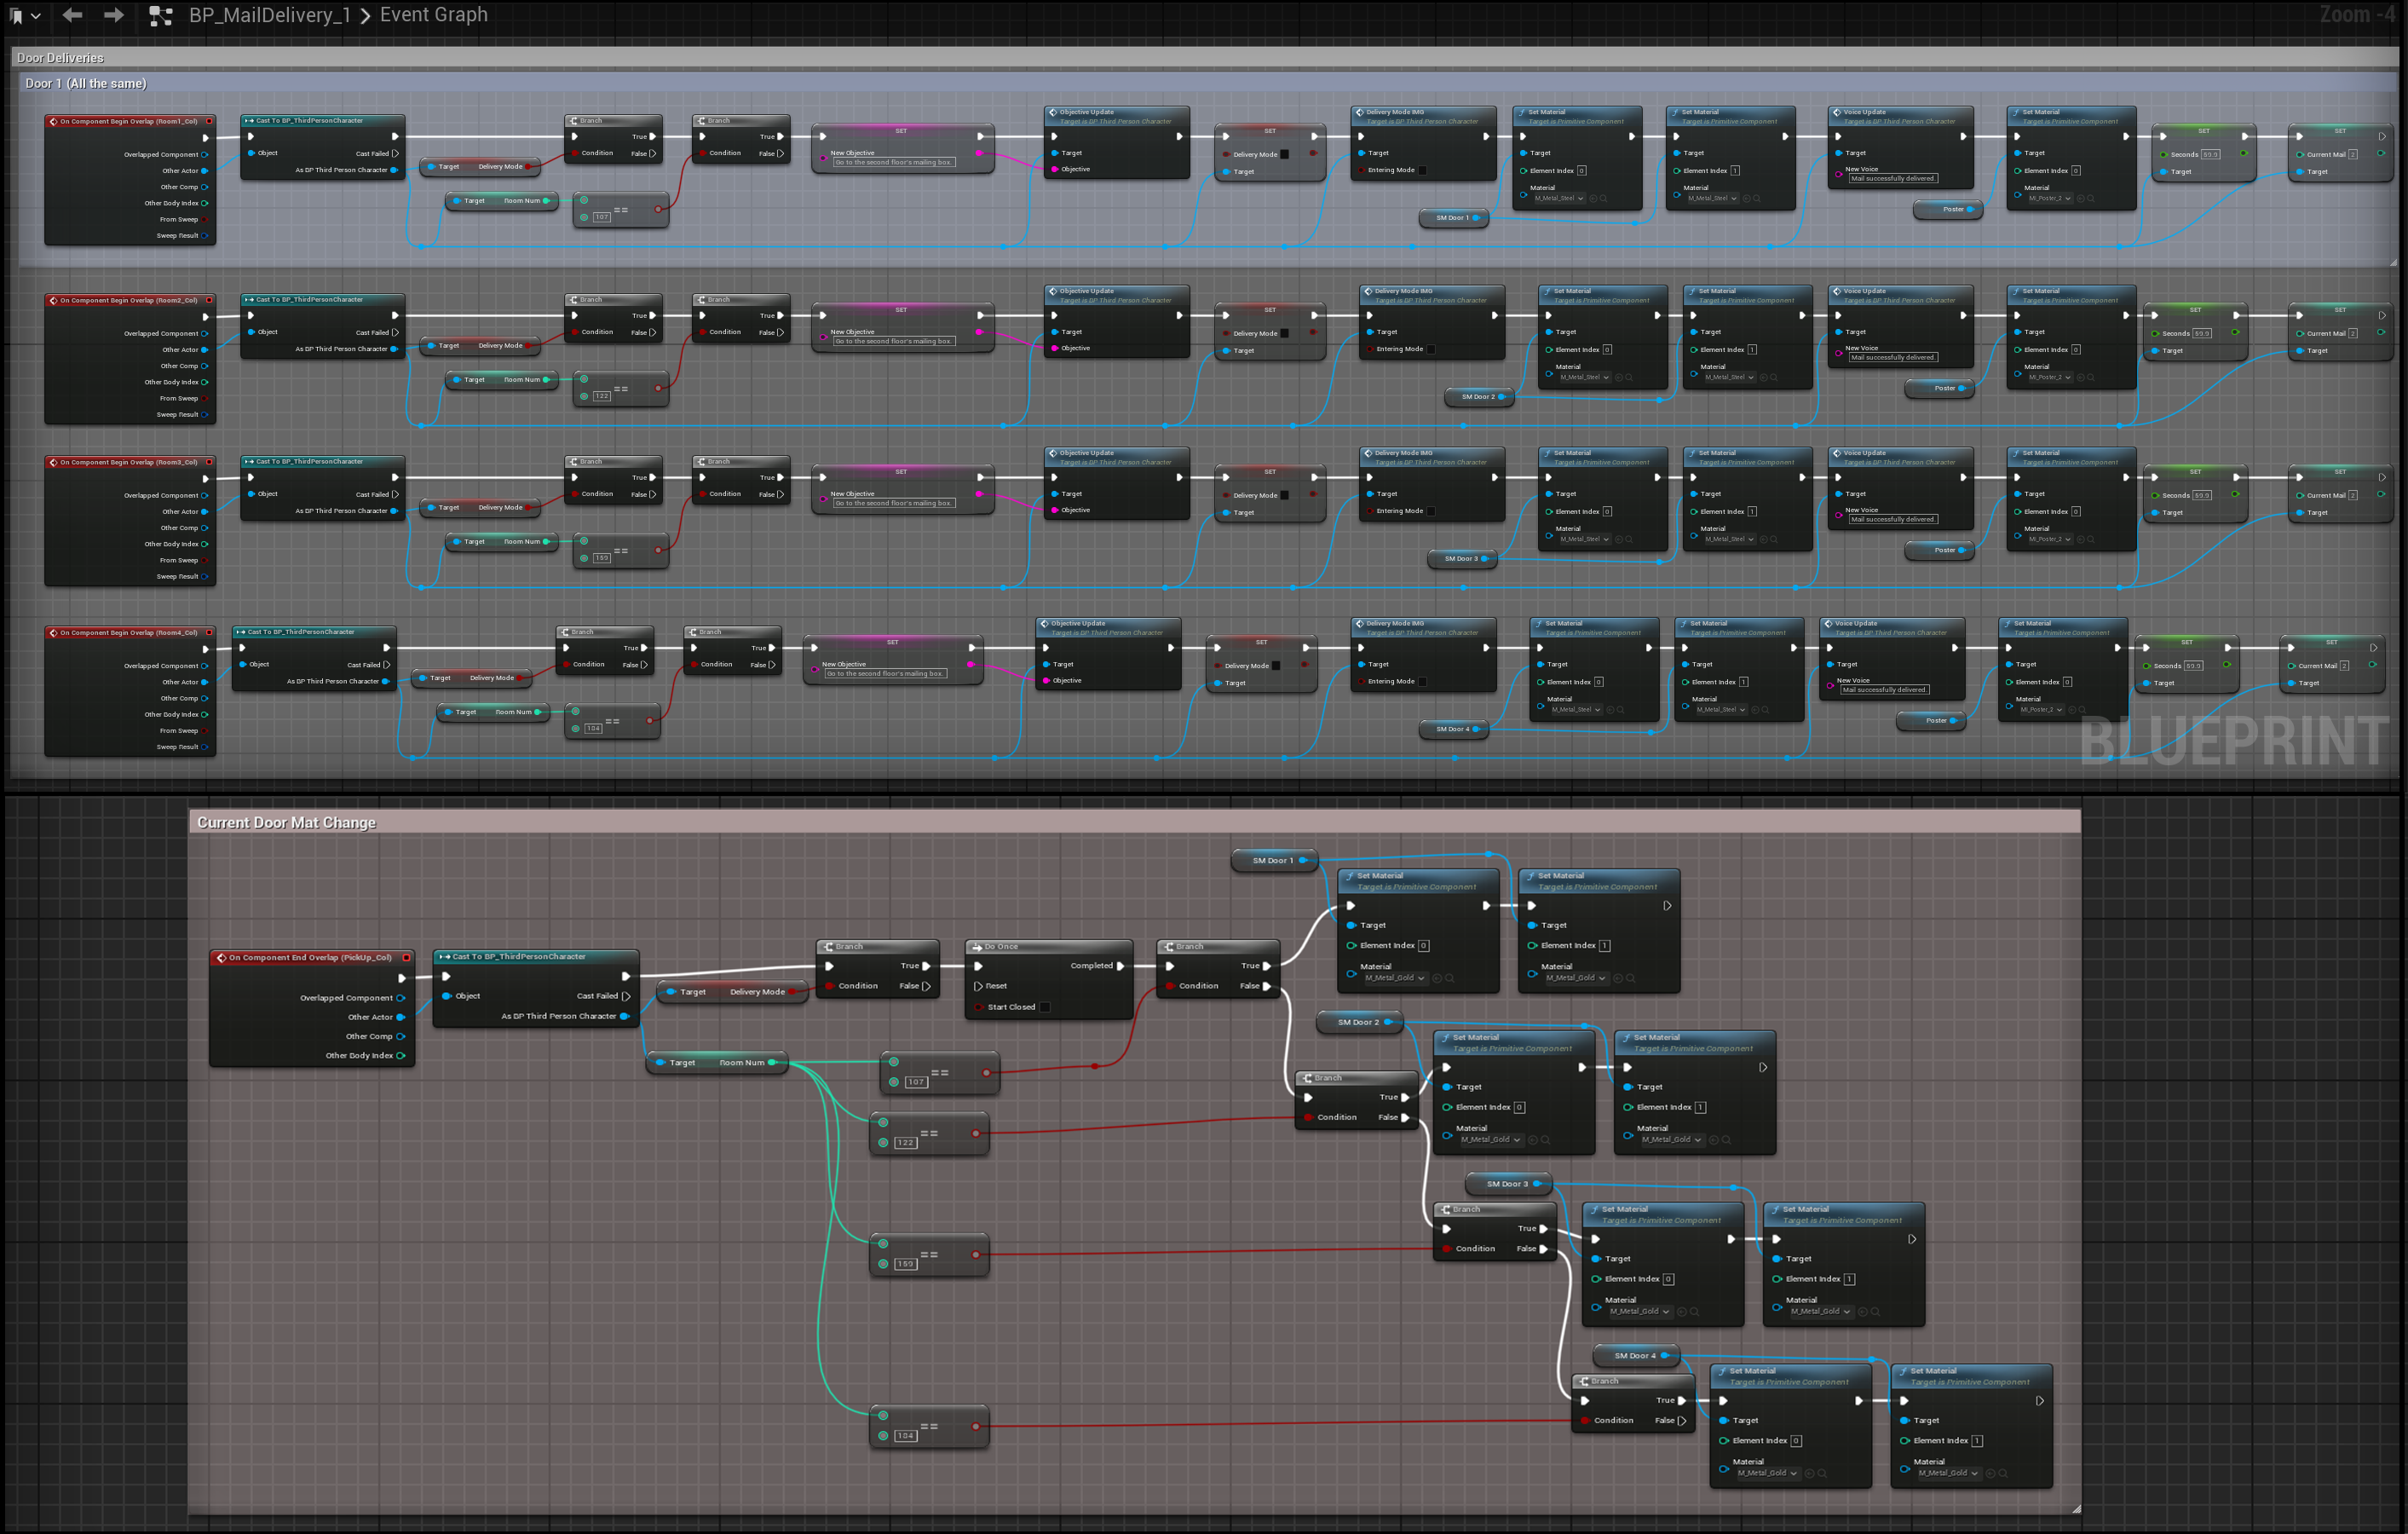Click browse-to-asset magnifier in first gold Set Material
This screenshot has width=2408, height=1534.
pyautogui.click(x=1449, y=978)
